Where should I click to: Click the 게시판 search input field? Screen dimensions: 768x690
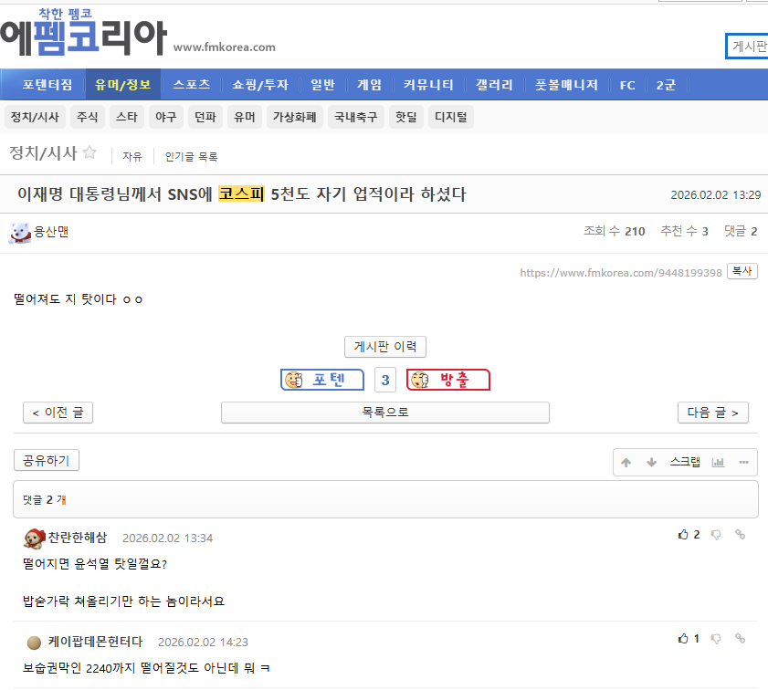746,46
